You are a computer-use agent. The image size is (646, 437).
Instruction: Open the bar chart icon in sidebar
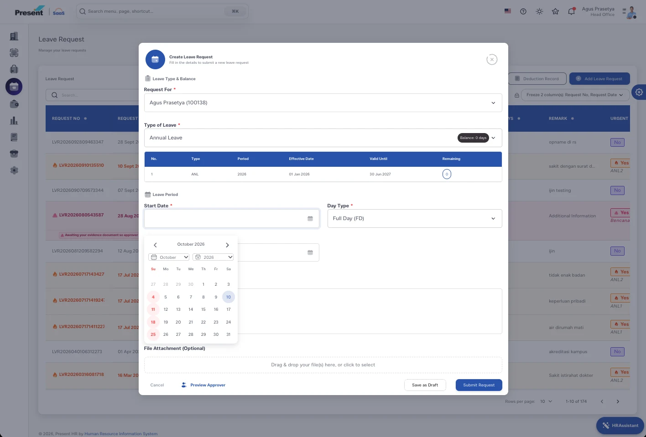[14, 121]
